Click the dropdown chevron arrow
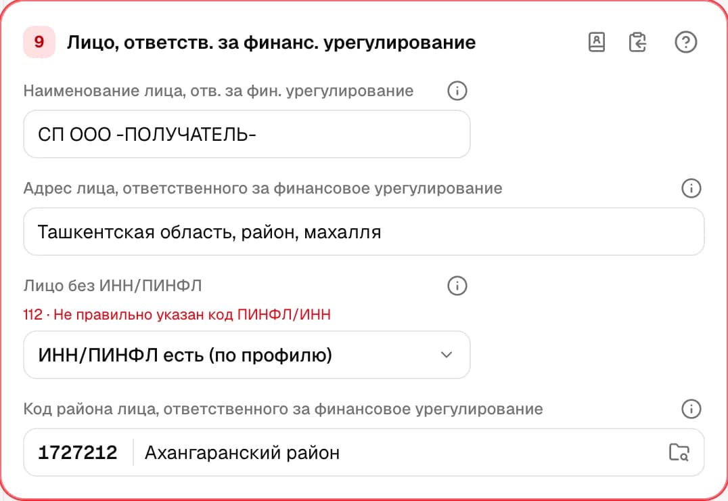 click(x=446, y=355)
